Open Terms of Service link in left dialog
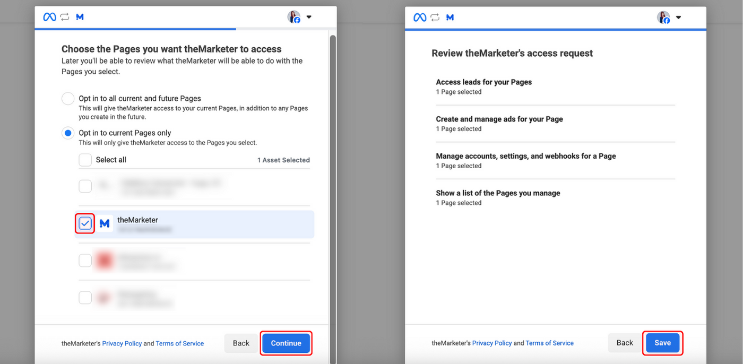743x364 pixels. [x=180, y=344]
